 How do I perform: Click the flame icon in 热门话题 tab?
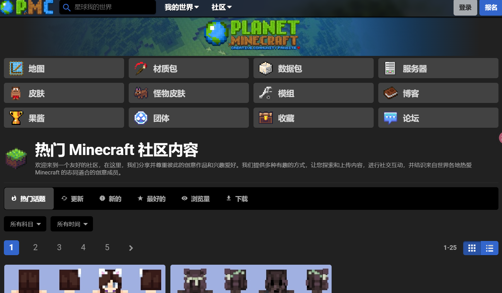pyautogui.click(x=14, y=199)
